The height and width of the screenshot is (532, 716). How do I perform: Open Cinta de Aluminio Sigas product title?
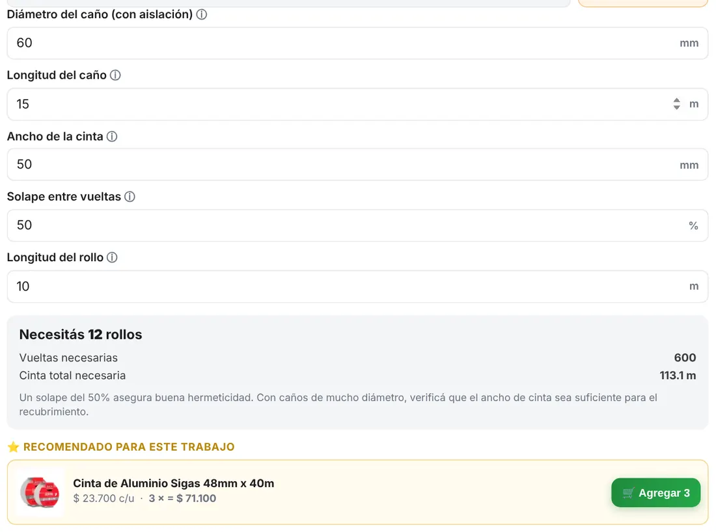pos(174,483)
